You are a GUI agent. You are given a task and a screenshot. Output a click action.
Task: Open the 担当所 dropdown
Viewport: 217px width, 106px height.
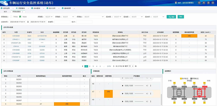point(159,17)
